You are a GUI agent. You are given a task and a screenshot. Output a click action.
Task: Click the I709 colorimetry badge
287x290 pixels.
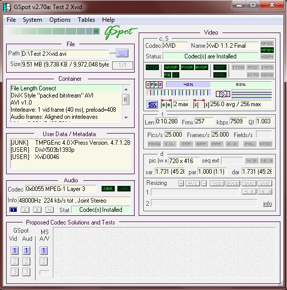tap(238, 67)
